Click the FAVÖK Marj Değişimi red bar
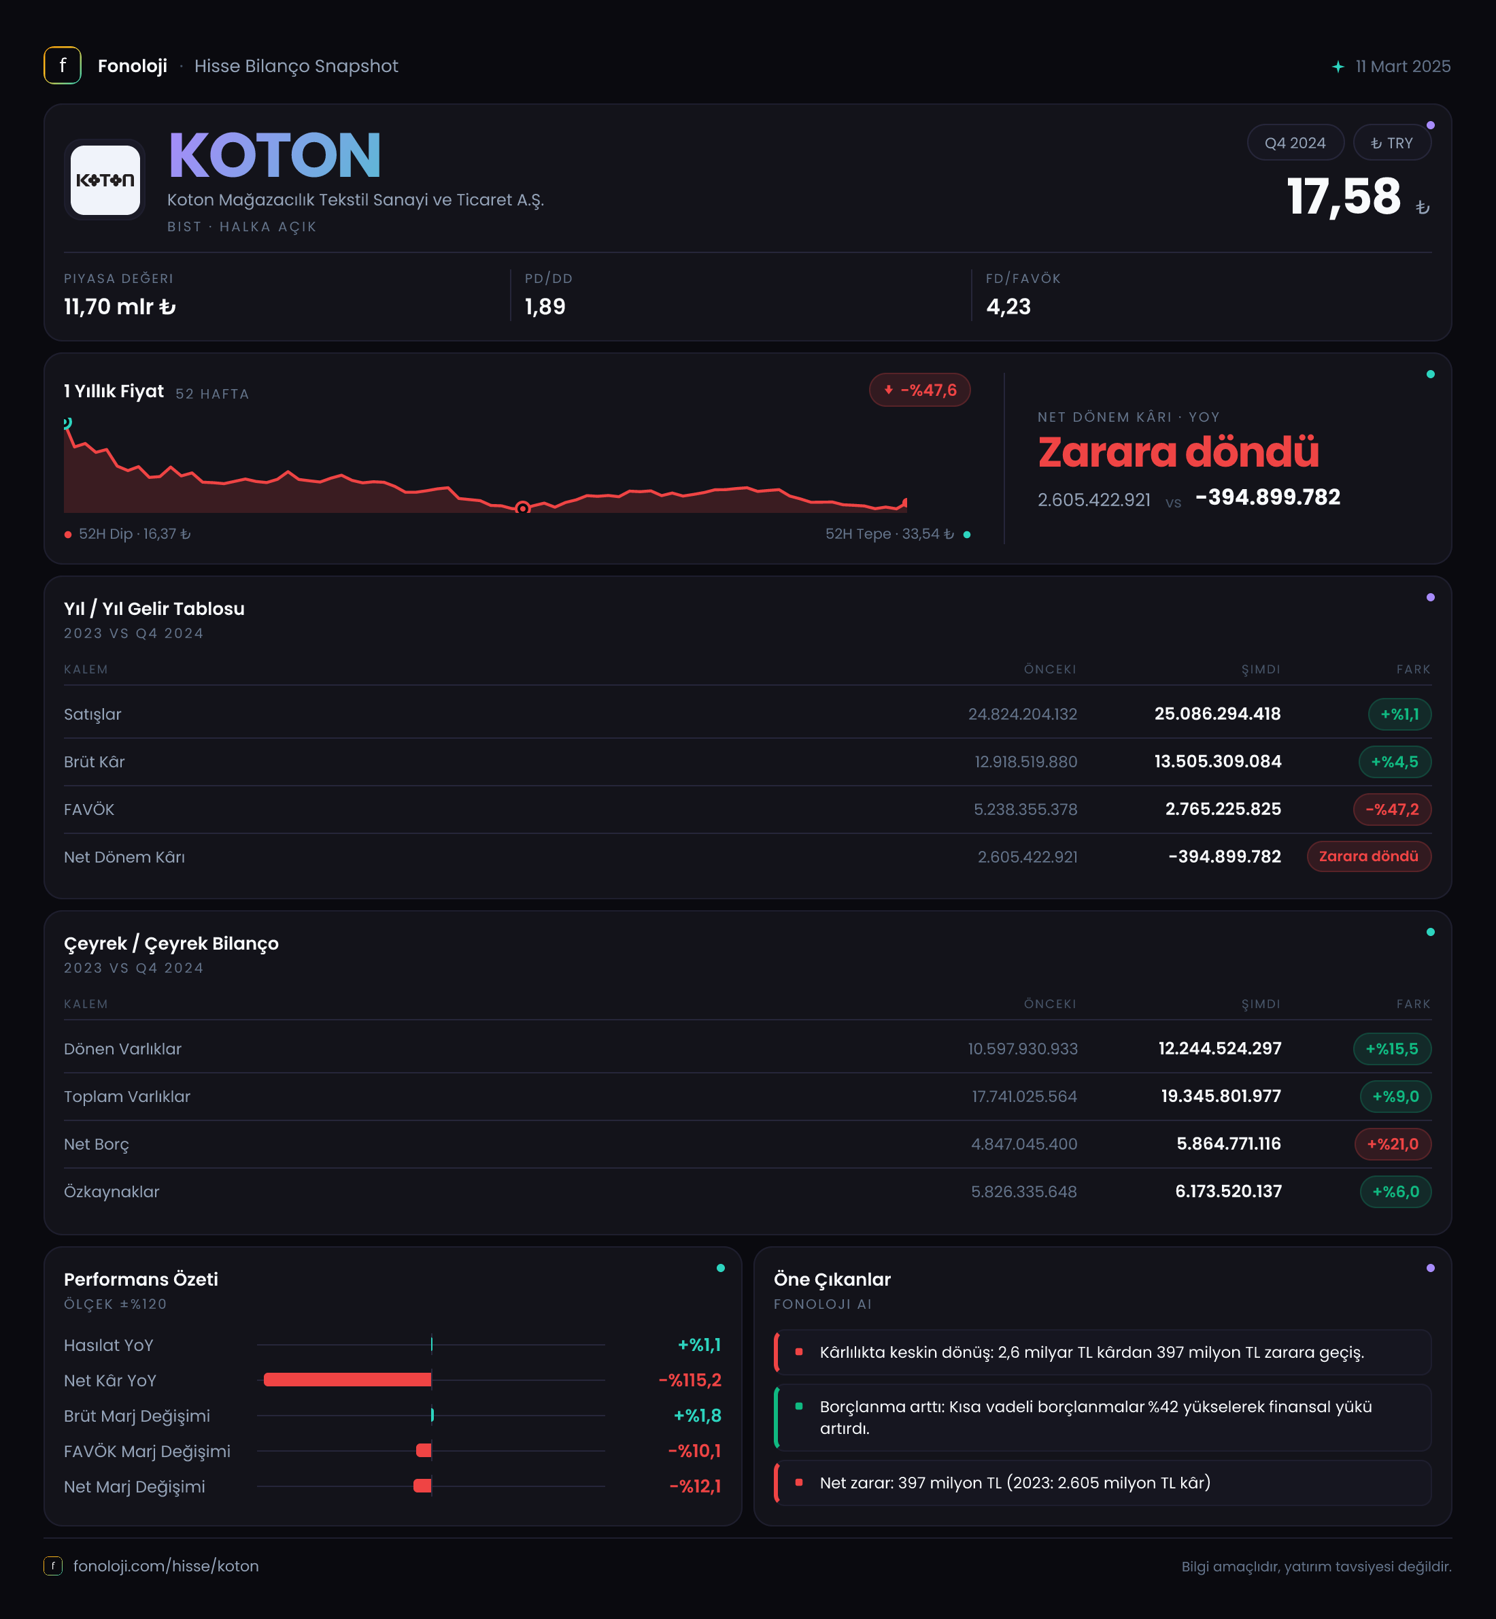Image resolution: width=1496 pixels, height=1619 pixels. 424,1450
